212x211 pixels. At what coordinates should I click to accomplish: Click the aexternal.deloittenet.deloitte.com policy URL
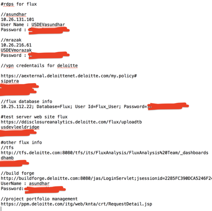pos(69,76)
